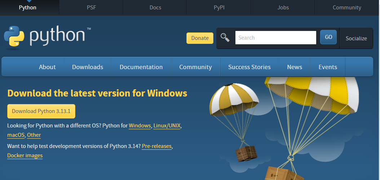Click Download Python 3.13.1 button
Screen dimensions: 380x180
(x=41, y=111)
